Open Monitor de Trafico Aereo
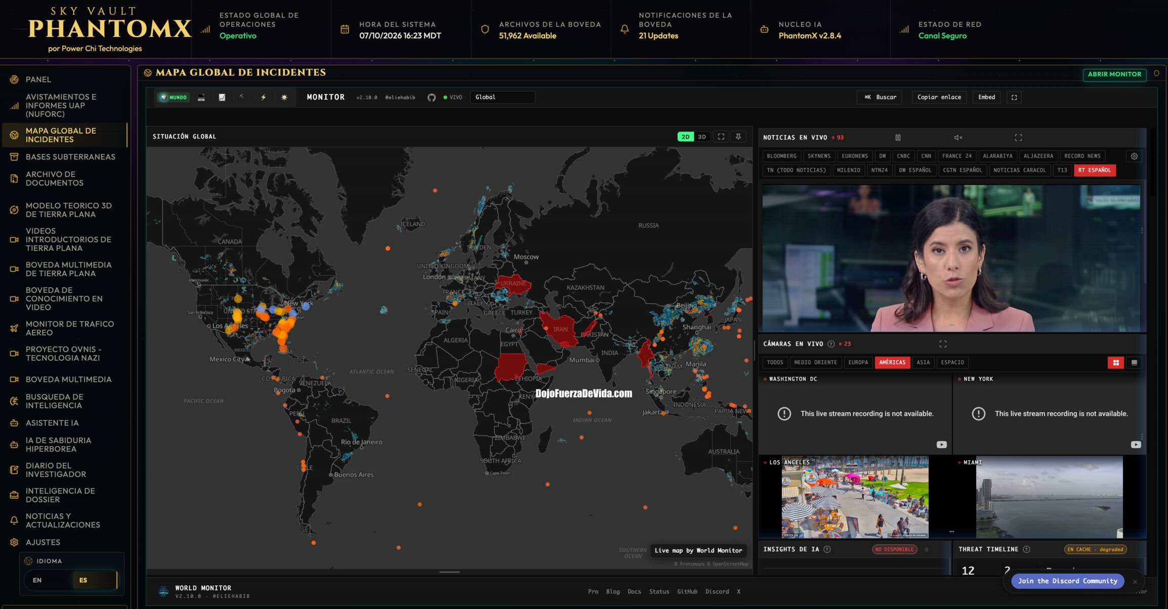1168x609 pixels. coord(64,328)
